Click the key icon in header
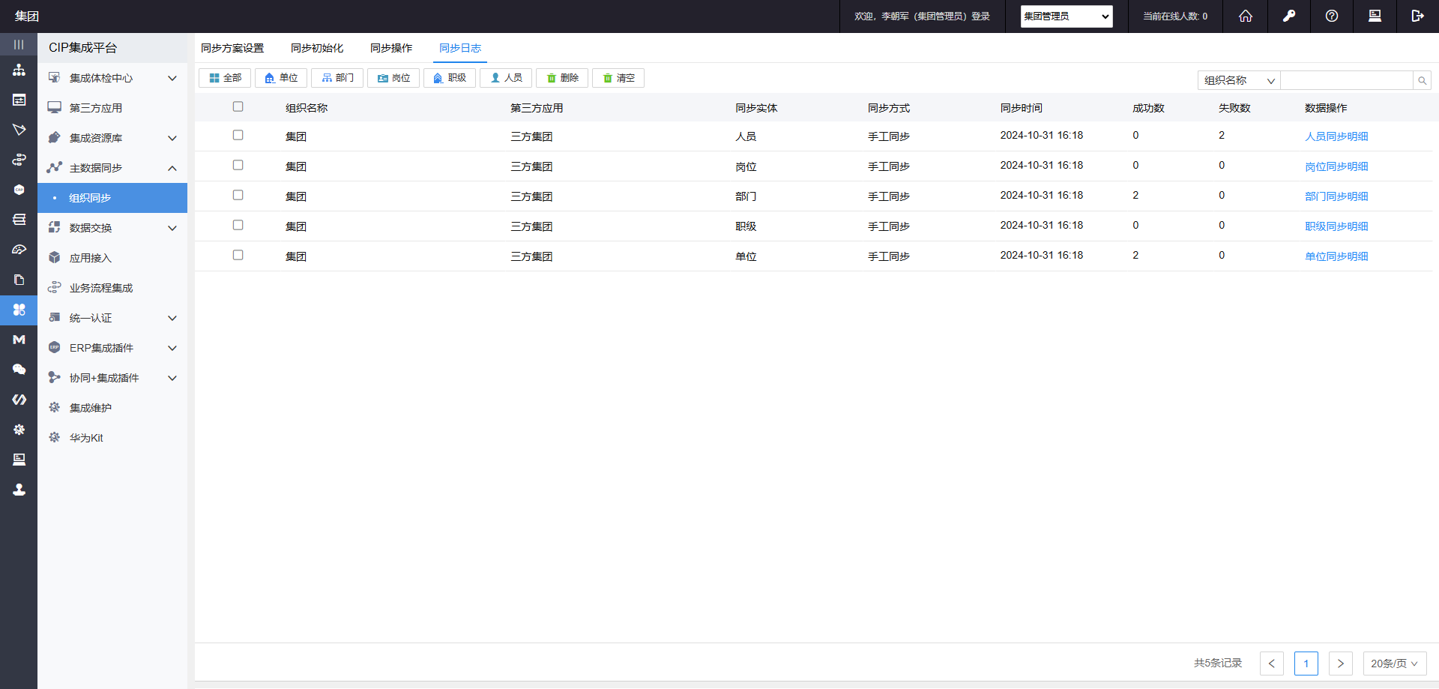 click(x=1288, y=16)
